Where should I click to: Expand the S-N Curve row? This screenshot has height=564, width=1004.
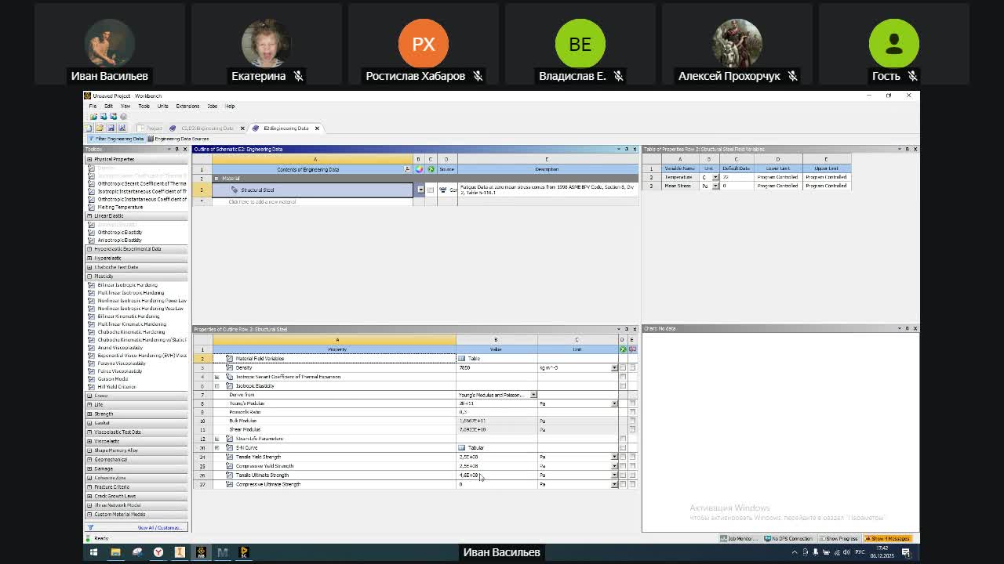tap(217, 447)
